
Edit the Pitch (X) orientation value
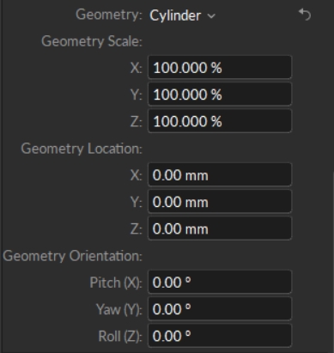click(220, 283)
